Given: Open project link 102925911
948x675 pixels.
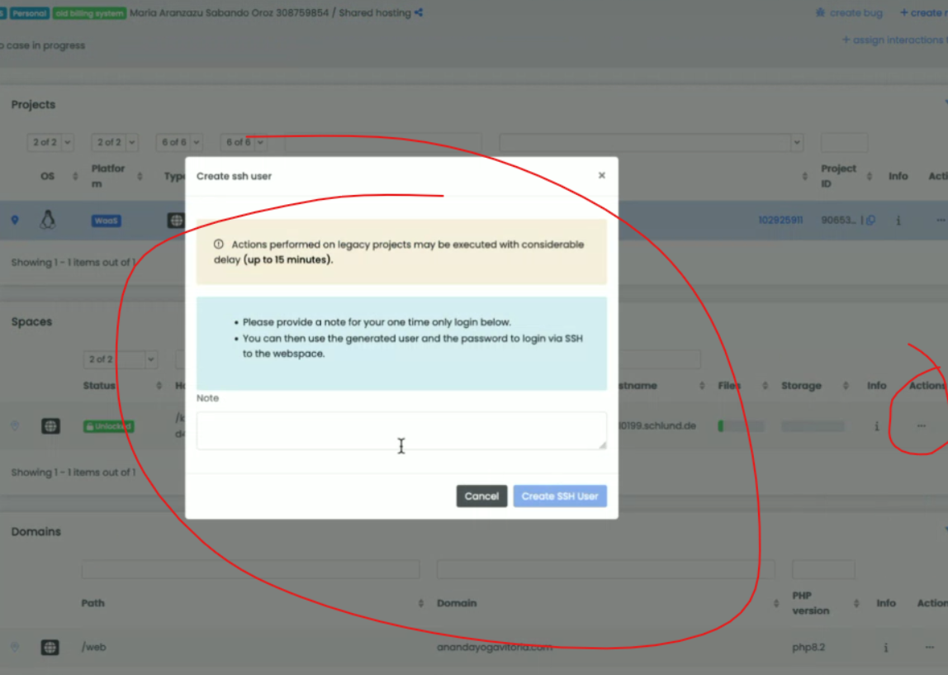Looking at the screenshot, I should [780, 221].
